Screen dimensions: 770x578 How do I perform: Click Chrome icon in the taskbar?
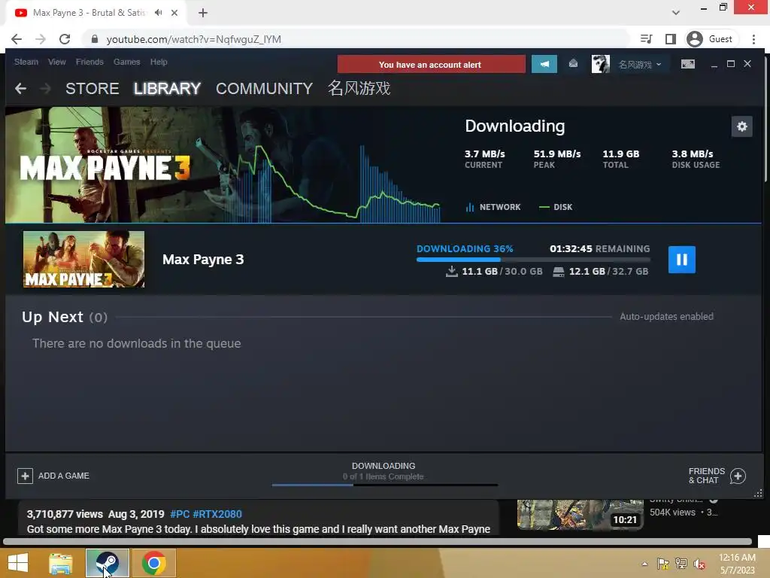pos(153,563)
